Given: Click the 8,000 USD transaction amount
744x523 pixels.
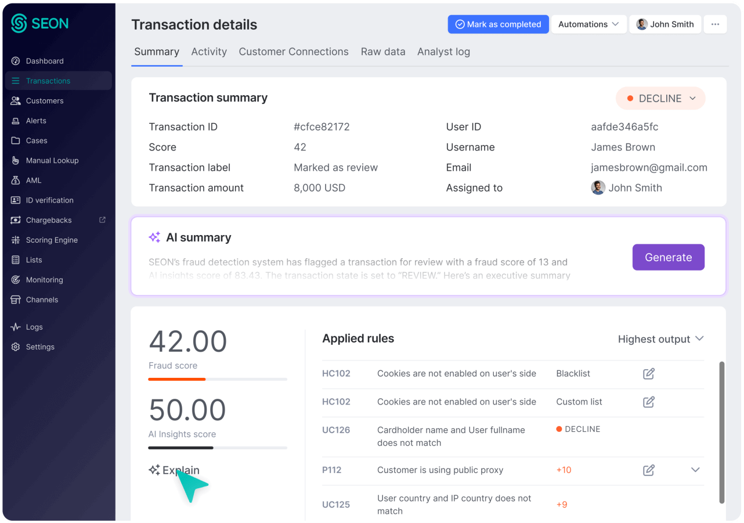Looking at the screenshot, I should (319, 187).
